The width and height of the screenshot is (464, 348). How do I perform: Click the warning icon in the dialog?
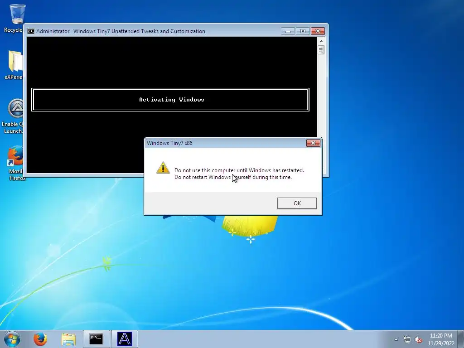pyautogui.click(x=163, y=168)
